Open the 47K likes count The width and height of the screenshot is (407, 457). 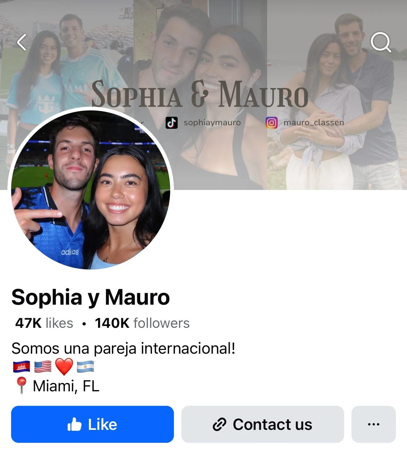[44, 323]
